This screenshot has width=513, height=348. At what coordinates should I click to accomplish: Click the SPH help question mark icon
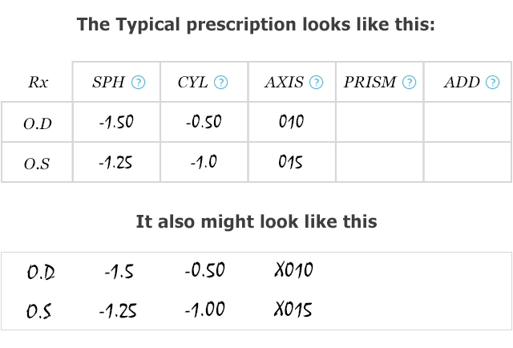[x=138, y=82]
